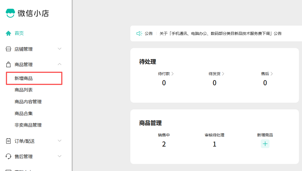Click the 微信小店 store logo icon

(10, 13)
